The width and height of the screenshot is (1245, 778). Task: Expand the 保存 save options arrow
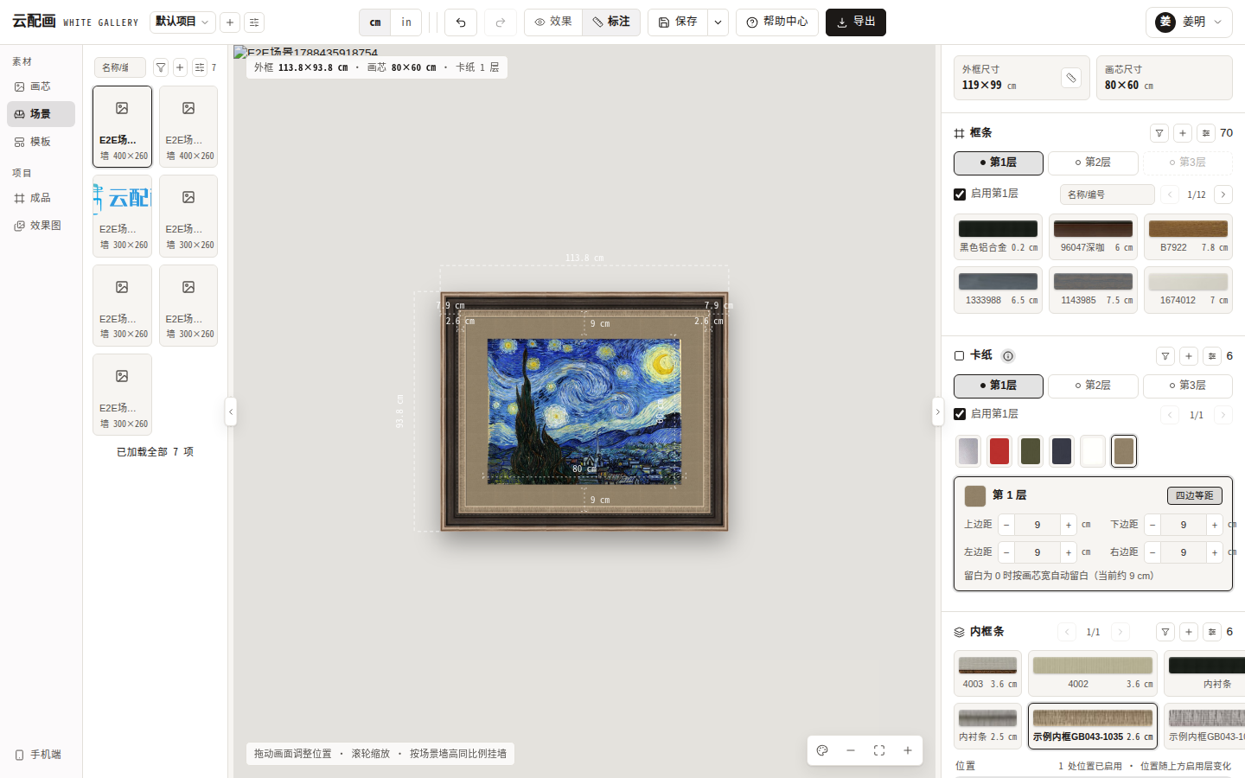pyautogui.click(x=718, y=22)
